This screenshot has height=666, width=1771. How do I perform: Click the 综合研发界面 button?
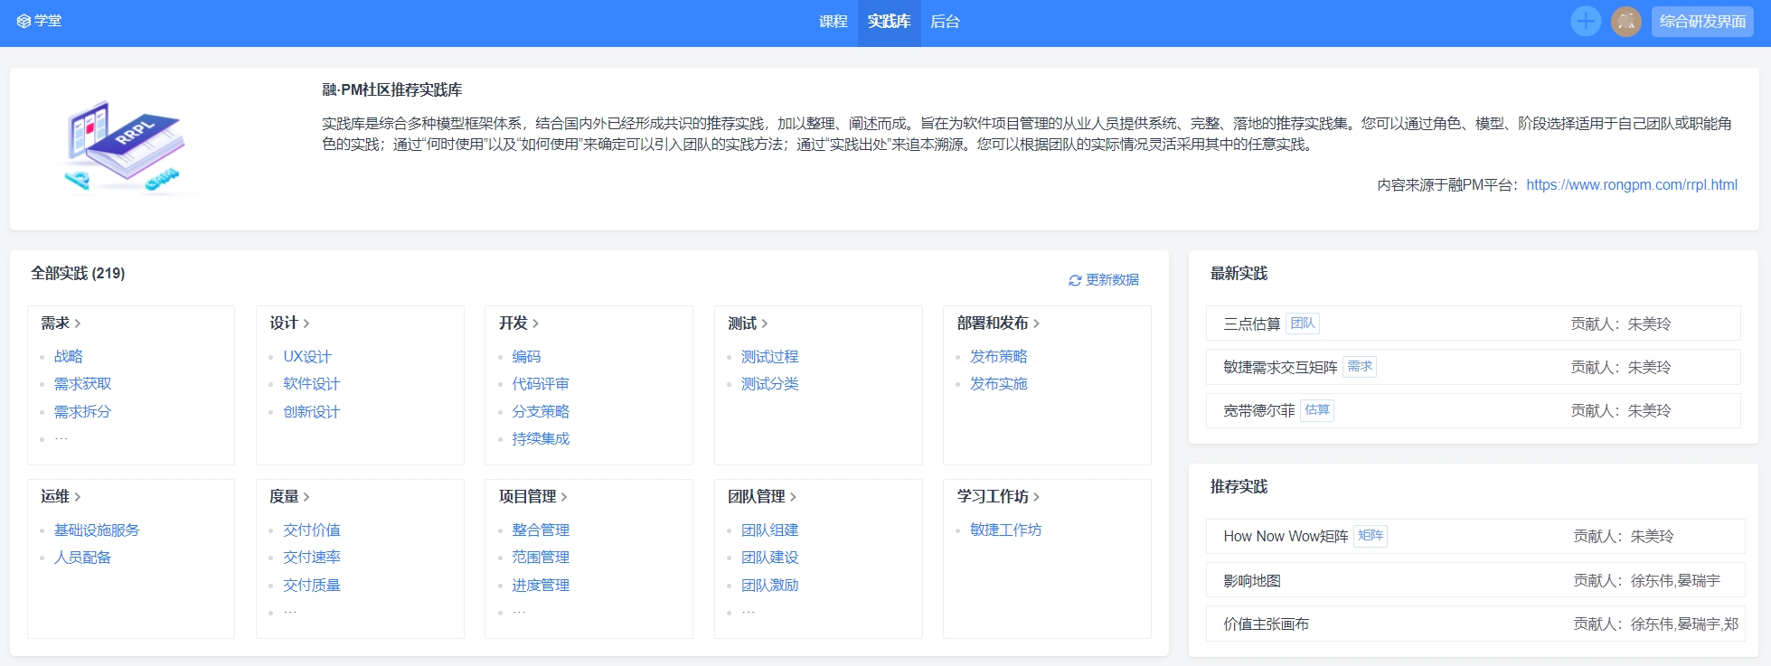(x=1701, y=22)
